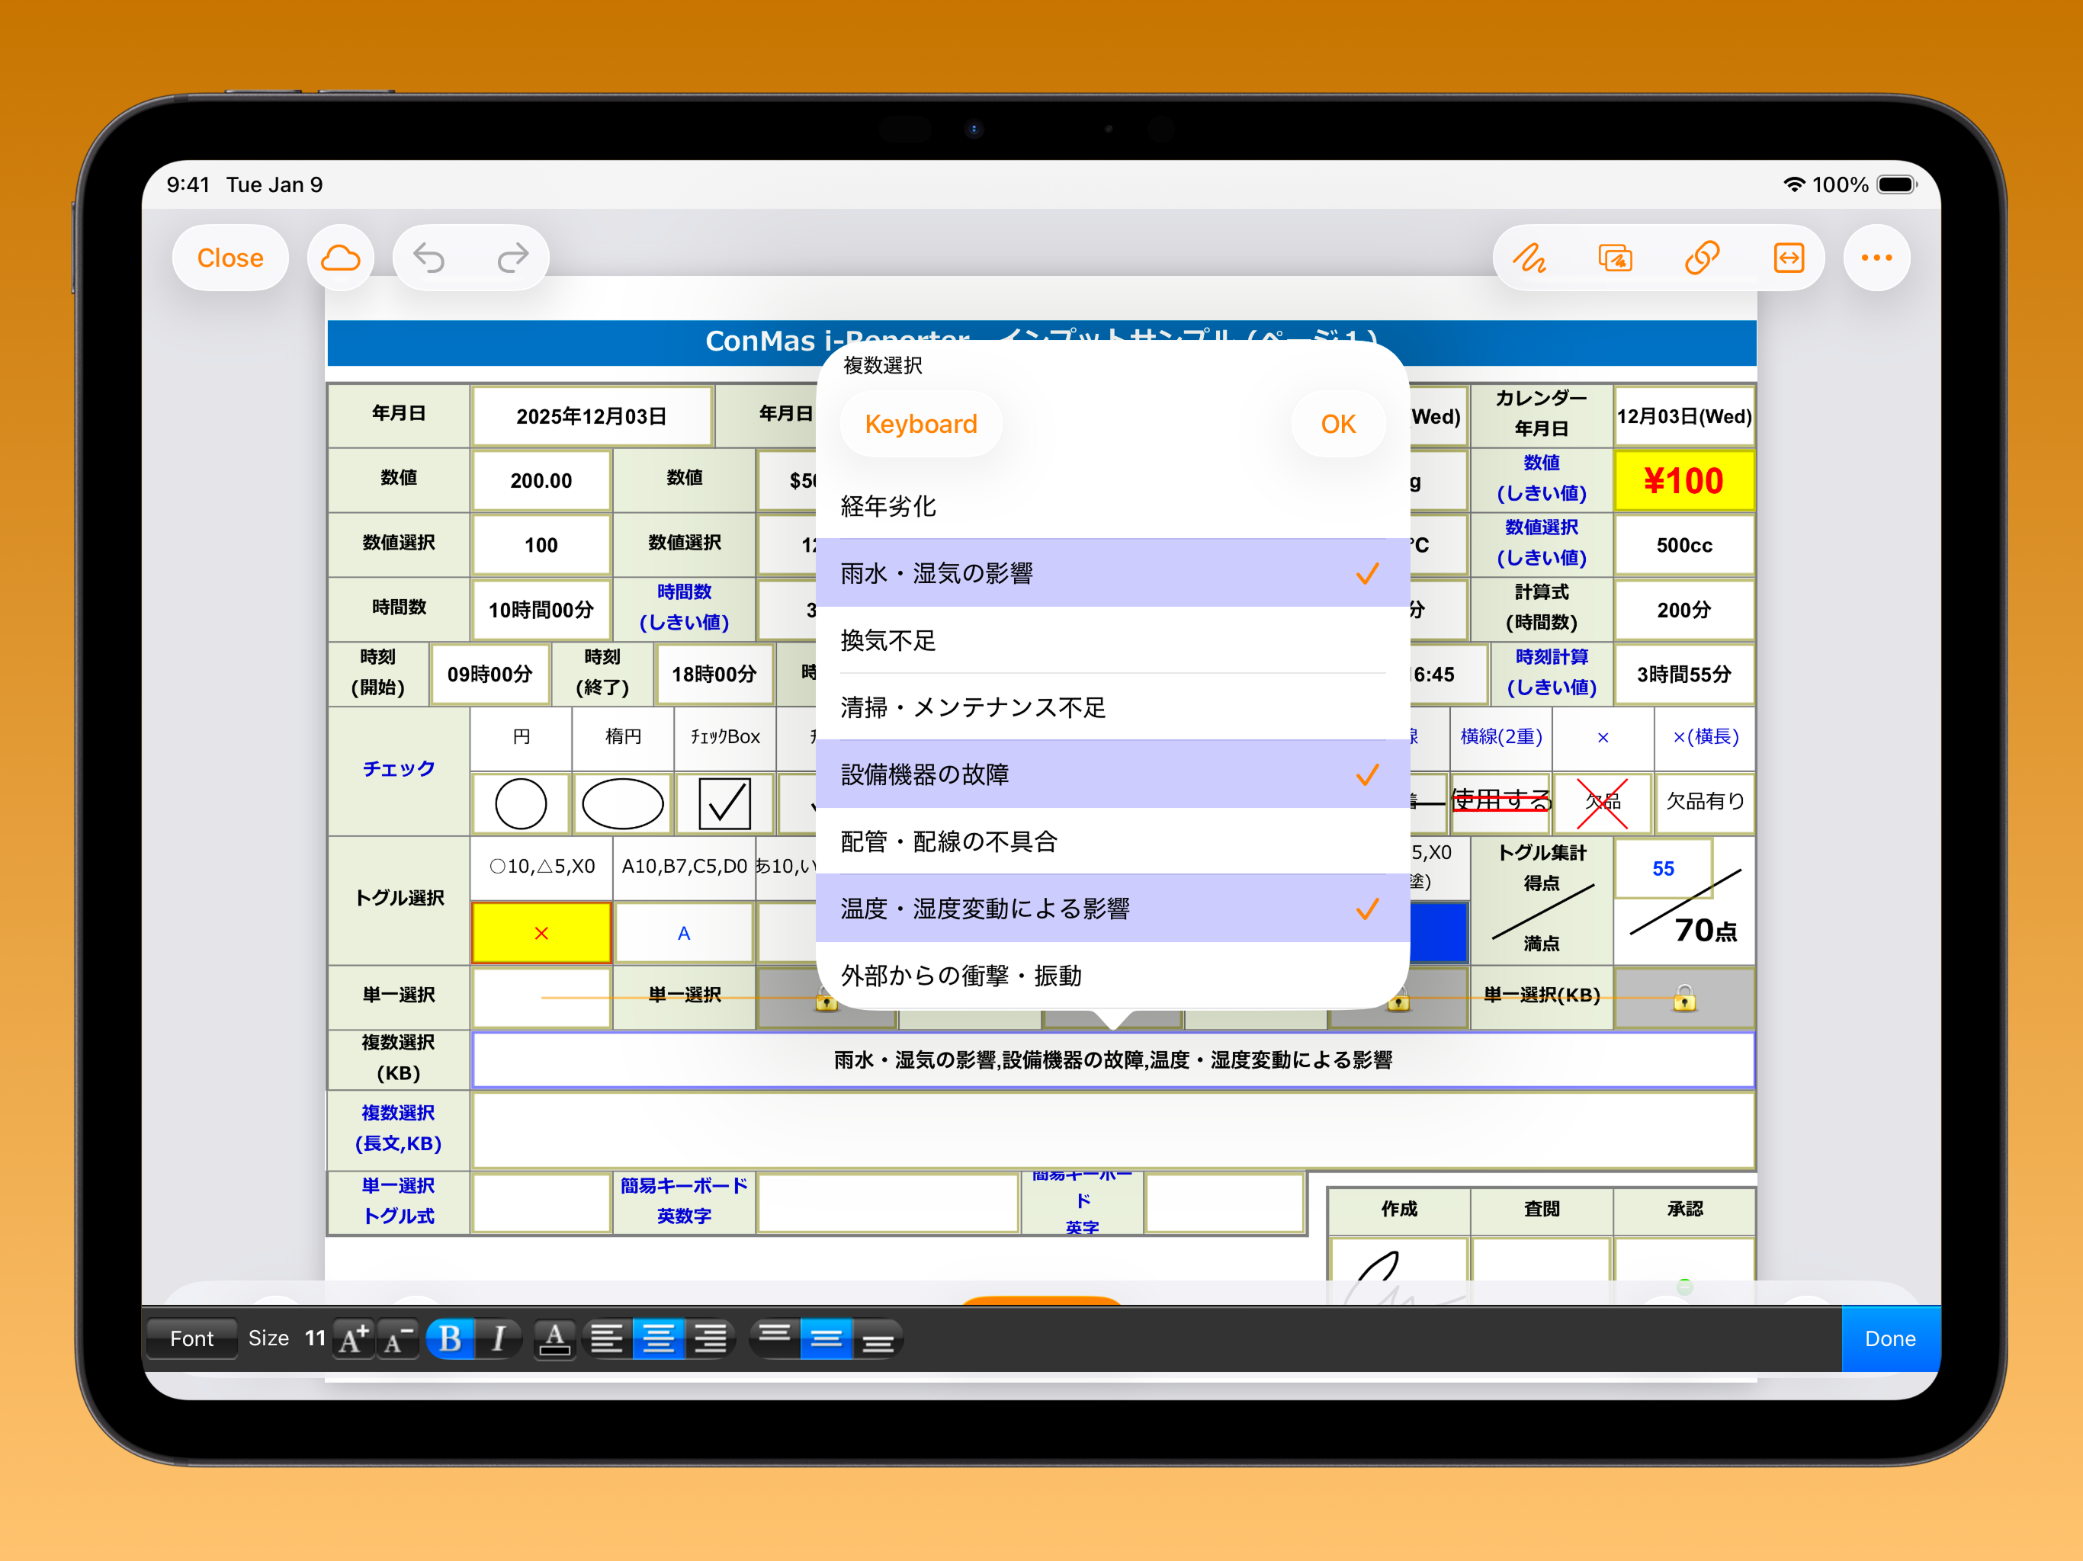
Task: Confirm selection with the OK button
Action: [1337, 424]
